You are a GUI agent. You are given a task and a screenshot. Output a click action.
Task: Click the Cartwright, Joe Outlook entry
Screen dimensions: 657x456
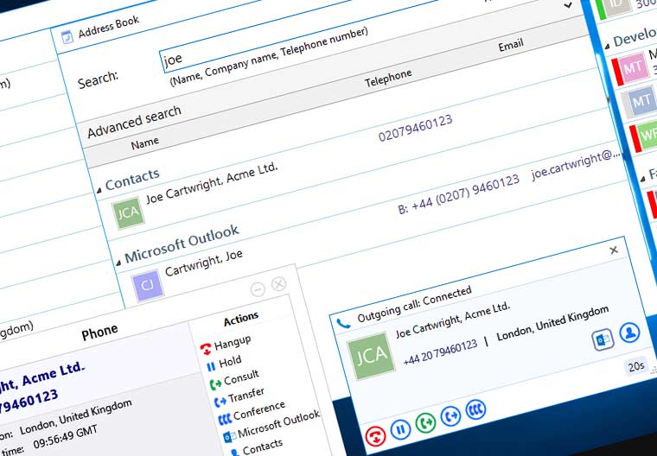click(204, 263)
